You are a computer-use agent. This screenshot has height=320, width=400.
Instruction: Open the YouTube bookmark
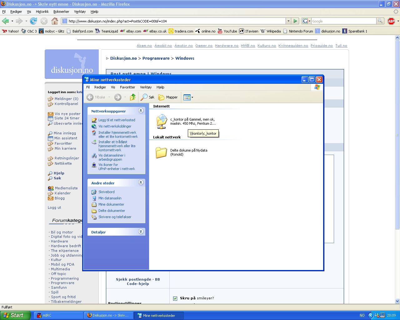pyautogui.click(x=227, y=31)
